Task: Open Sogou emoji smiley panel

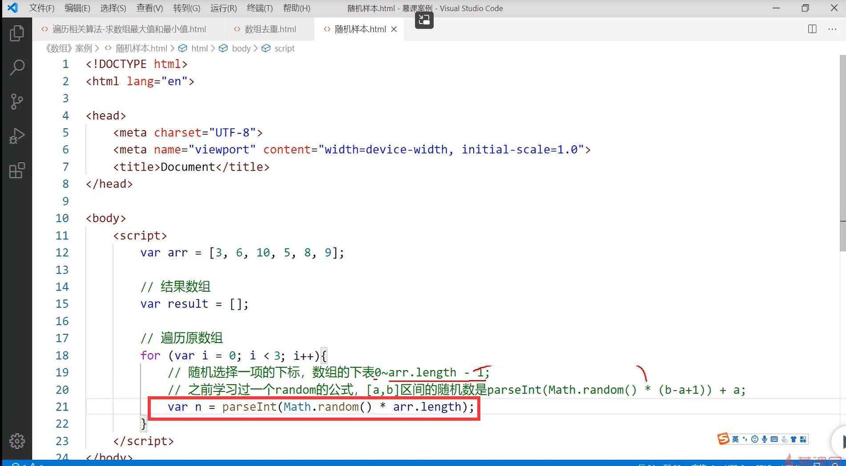Action: [754, 439]
